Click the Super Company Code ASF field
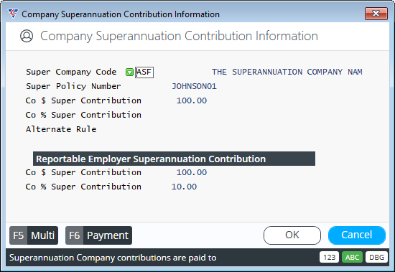The width and height of the screenshot is (395, 272). coord(144,72)
